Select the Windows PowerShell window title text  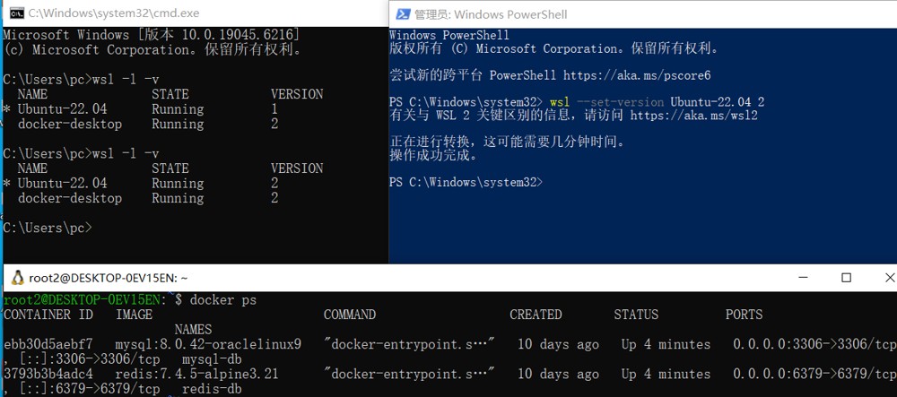pyautogui.click(x=491, y=14)
